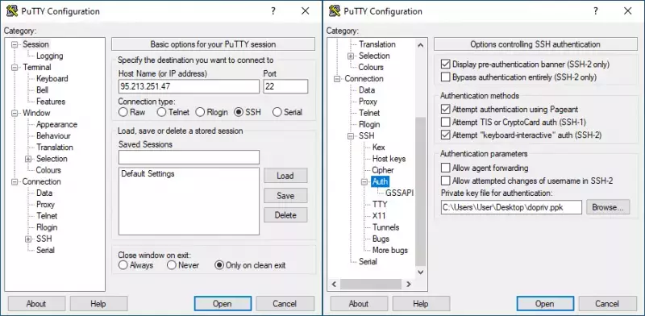645x316 pixels.
Task: Choose Only on clean exit option
Action: pyautogui.click(x=219, y=265)
